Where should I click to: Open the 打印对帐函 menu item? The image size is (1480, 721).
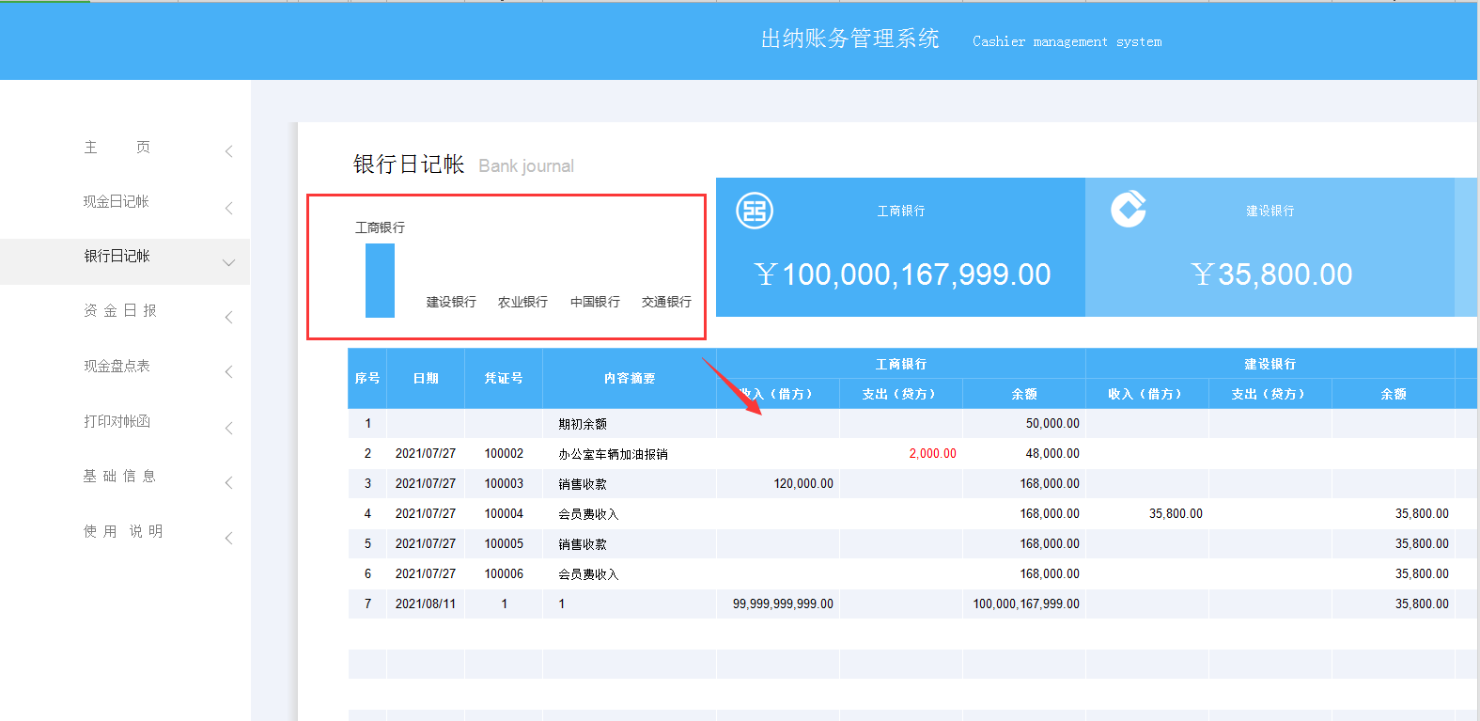pos(117,422)
